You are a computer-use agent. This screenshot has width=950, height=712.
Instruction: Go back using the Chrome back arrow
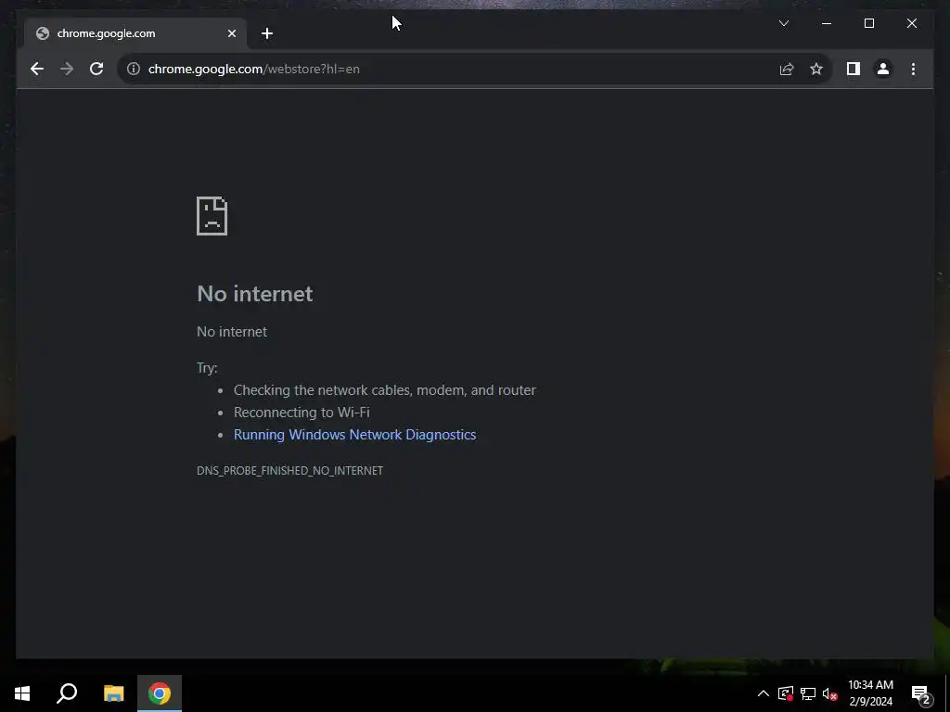(37, 69)
